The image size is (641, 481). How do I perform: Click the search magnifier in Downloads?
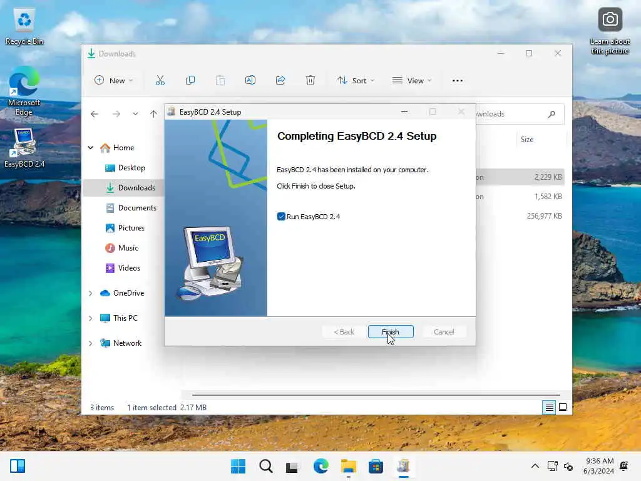click(552, 114)
